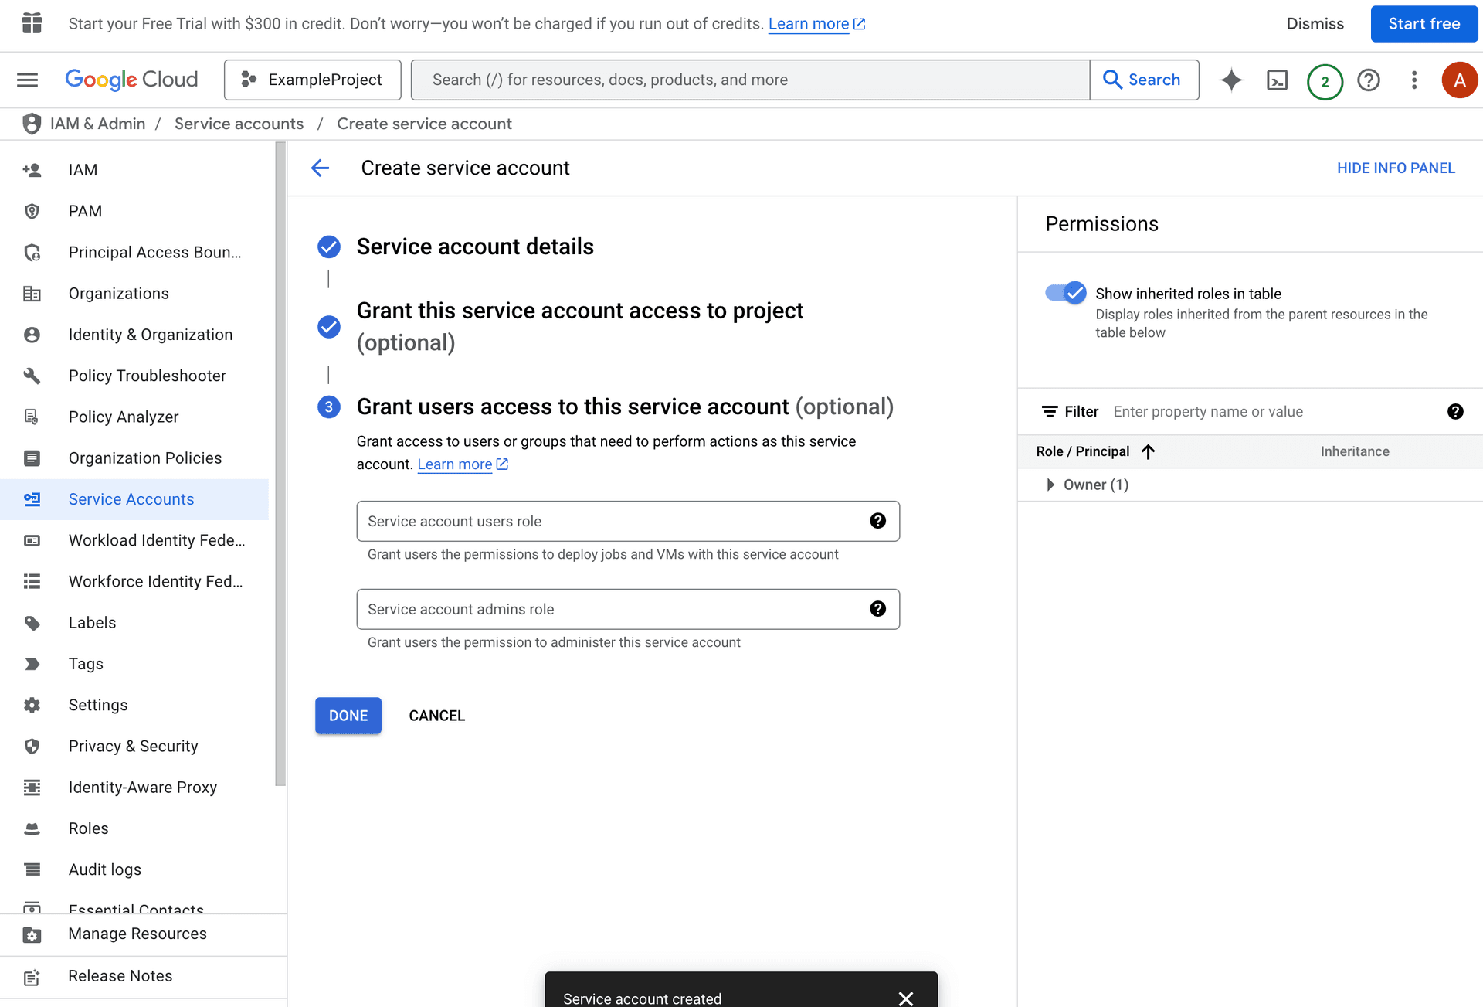The image size is (1483, 1007).
Task: Click the Filter lines icon
Action: tap(1050, 411)
